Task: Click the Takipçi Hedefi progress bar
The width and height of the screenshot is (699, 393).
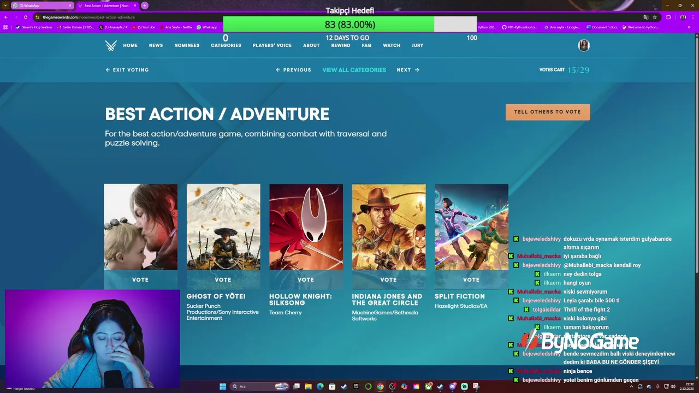Action: (350, 25)
